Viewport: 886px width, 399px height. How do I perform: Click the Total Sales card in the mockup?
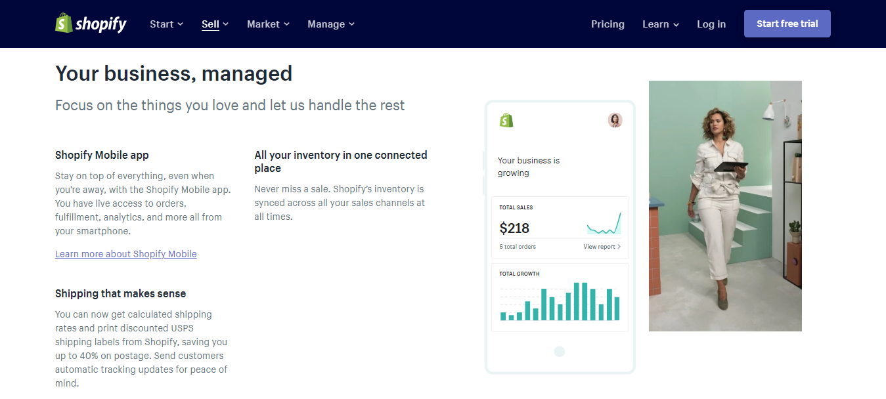coord(560,227)
